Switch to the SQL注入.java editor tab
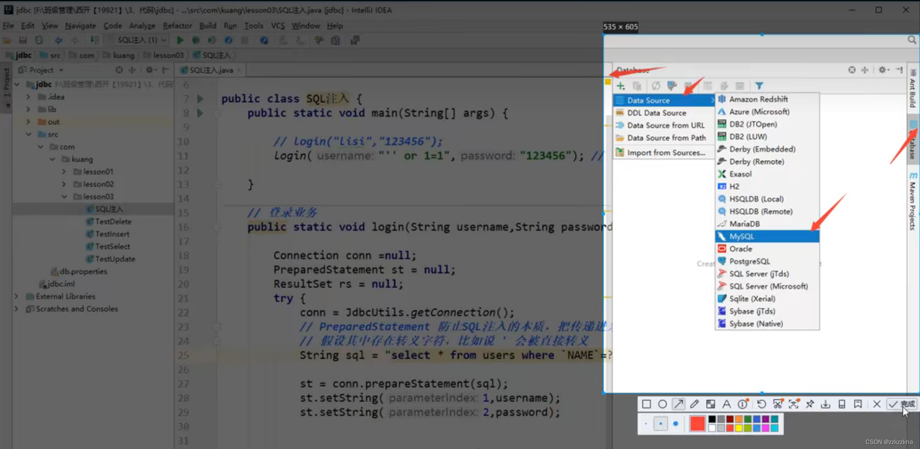Image resolution: width=920 pixels, height=449 pixels. (211, 70)
